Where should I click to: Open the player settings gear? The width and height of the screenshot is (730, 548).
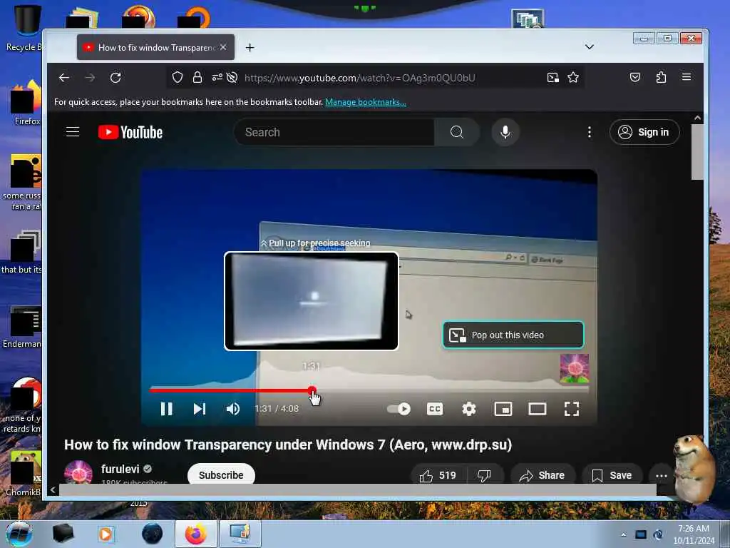[x=469, y=409]
